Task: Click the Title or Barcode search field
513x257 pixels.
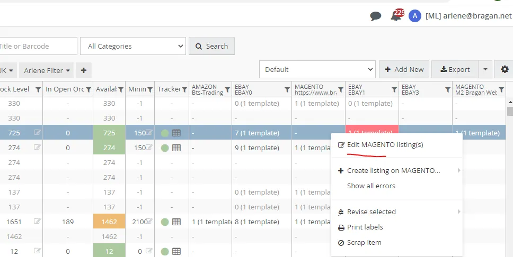Action: click(x=38, y=46)
